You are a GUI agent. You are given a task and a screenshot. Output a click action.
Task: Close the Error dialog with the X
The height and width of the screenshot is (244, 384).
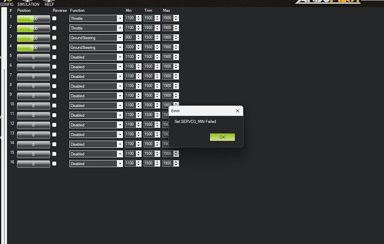[x=238, y=111]
